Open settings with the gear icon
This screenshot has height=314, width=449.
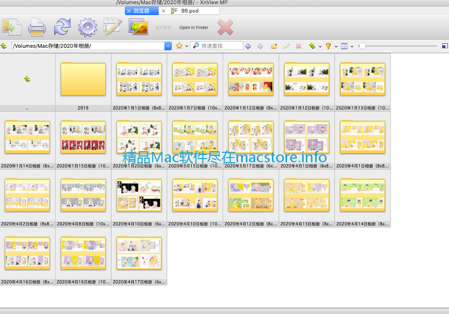click(88, 27)
